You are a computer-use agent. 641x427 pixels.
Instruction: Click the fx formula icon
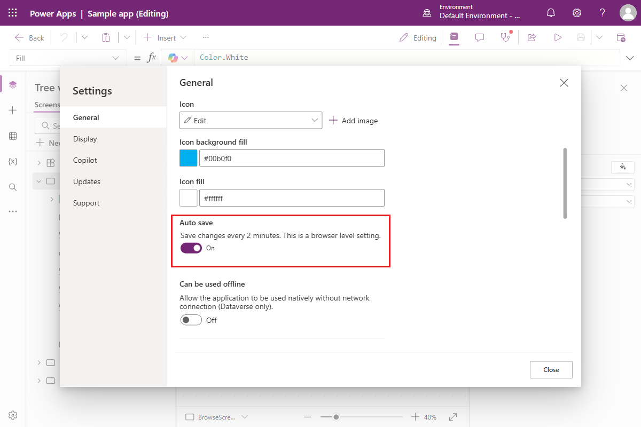[x=152, y=58]
